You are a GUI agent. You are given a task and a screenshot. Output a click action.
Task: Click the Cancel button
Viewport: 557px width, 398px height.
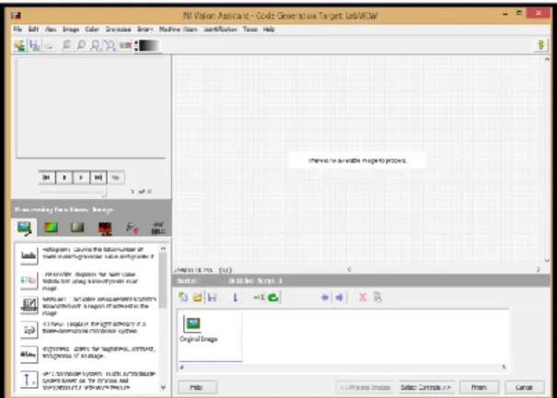pos(525,387)
